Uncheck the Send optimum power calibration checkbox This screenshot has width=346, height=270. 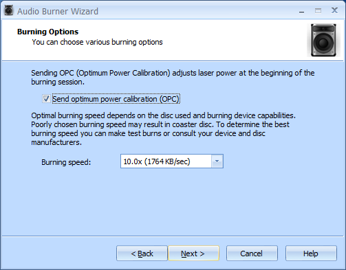pyautogui.click(x=46, y=99)
